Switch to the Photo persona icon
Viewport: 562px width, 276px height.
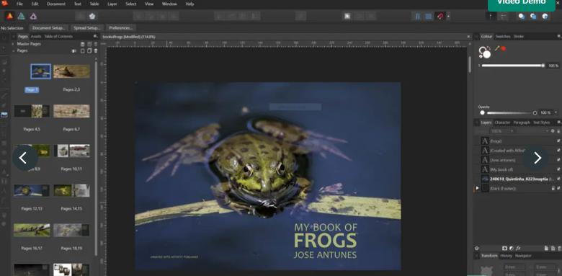(33, 16)
